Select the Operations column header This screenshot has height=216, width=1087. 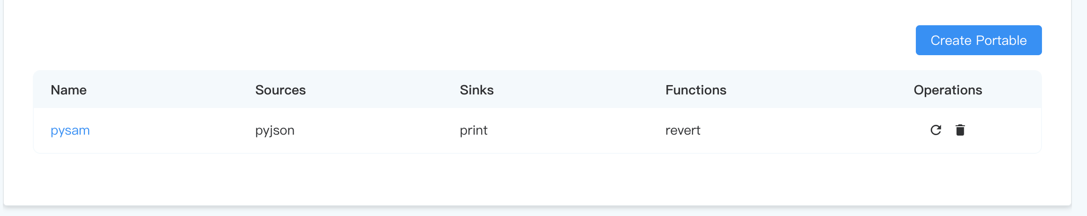(948, 90)
